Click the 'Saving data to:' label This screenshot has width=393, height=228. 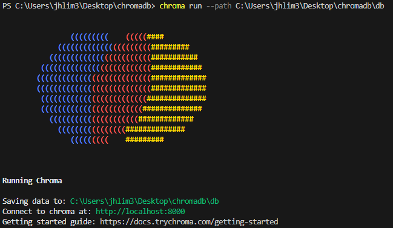(x=34, y=201)
